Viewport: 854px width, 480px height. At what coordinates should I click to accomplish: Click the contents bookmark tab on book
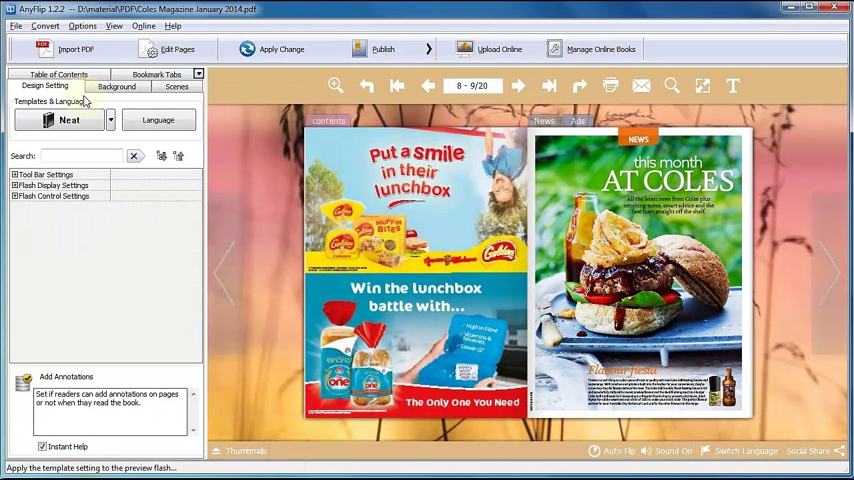click(328, 121)
